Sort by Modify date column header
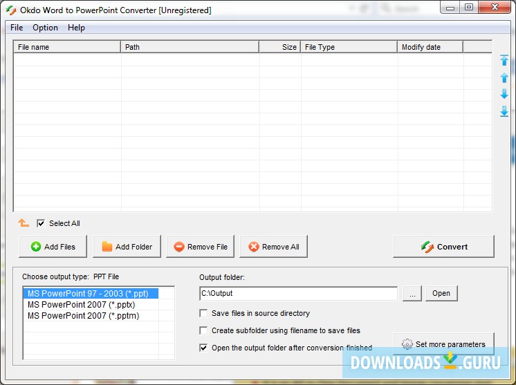 coord(430,47)
